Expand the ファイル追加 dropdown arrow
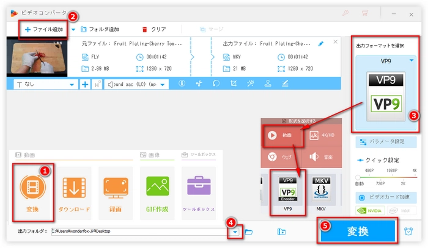Screen dimensions: 428x248 coord(73,29)
